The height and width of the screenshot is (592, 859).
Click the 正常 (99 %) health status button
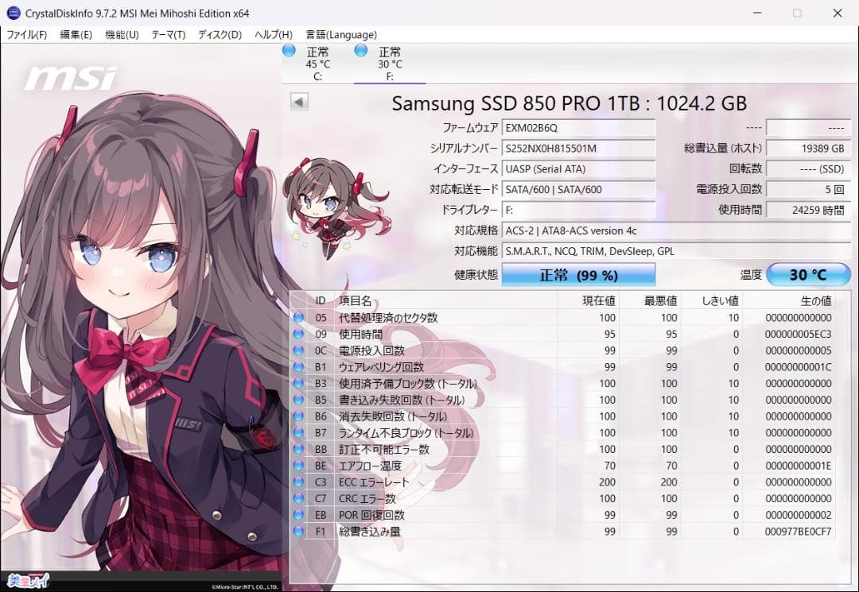[x=578, y=274]
